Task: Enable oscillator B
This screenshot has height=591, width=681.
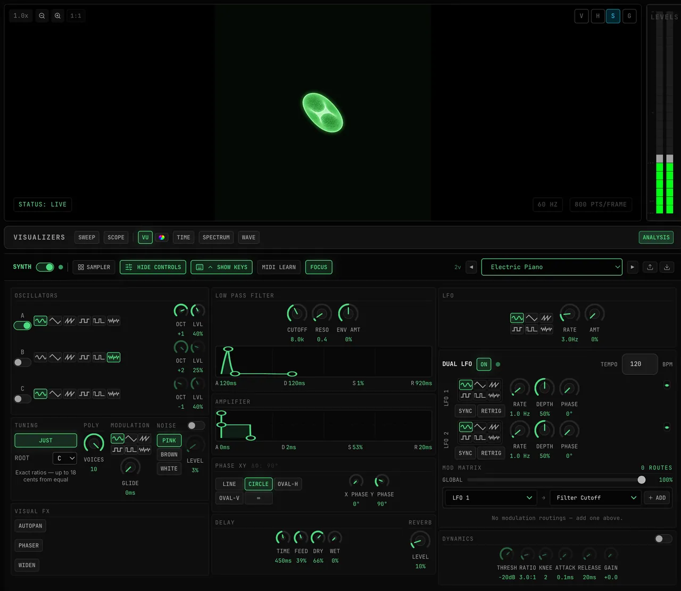Action: point(22,362)
